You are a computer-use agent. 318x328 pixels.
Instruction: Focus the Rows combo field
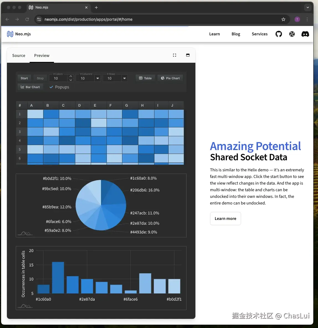(112, 78)
